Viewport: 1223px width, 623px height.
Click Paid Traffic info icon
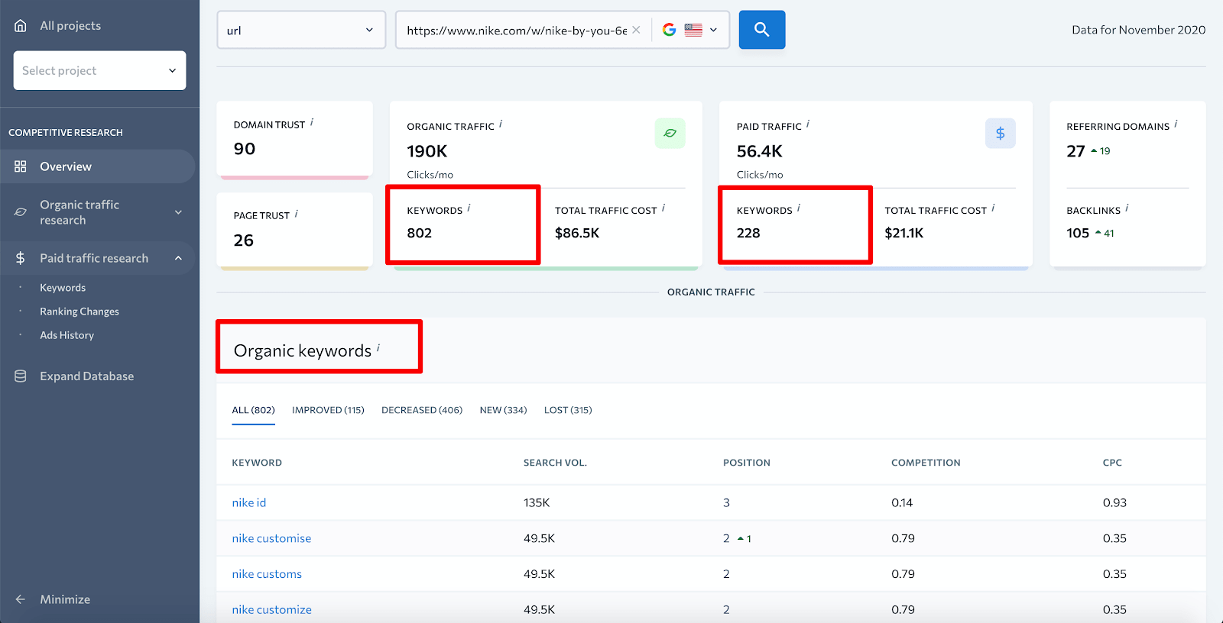tap(808, 124)
